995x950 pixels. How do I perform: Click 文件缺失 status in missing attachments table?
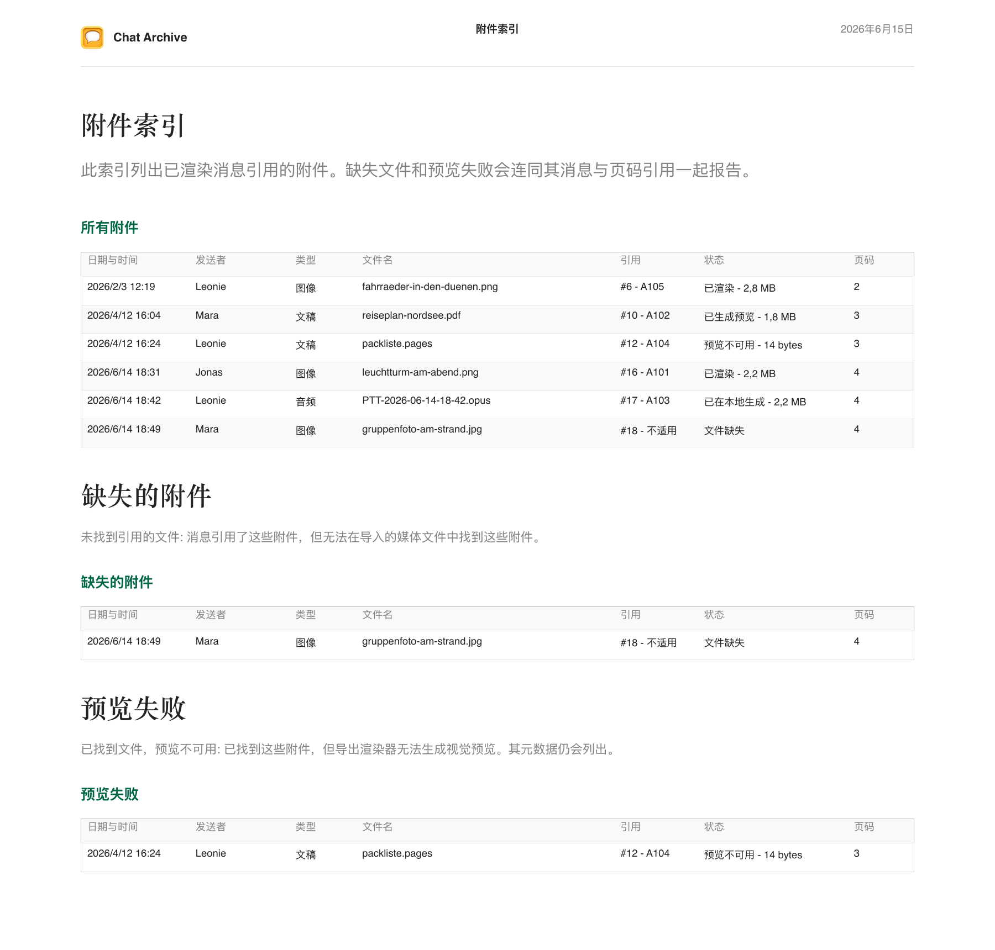[724, 643]
